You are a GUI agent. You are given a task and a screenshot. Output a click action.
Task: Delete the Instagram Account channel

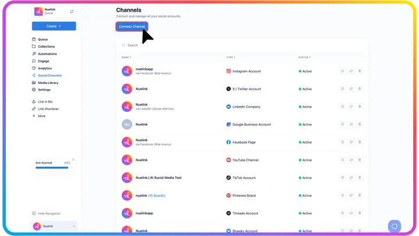tap(360, 71)
